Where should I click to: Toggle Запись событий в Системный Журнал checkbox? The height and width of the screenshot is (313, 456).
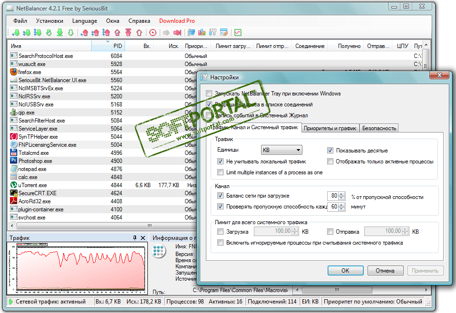(x=209, y=115)
